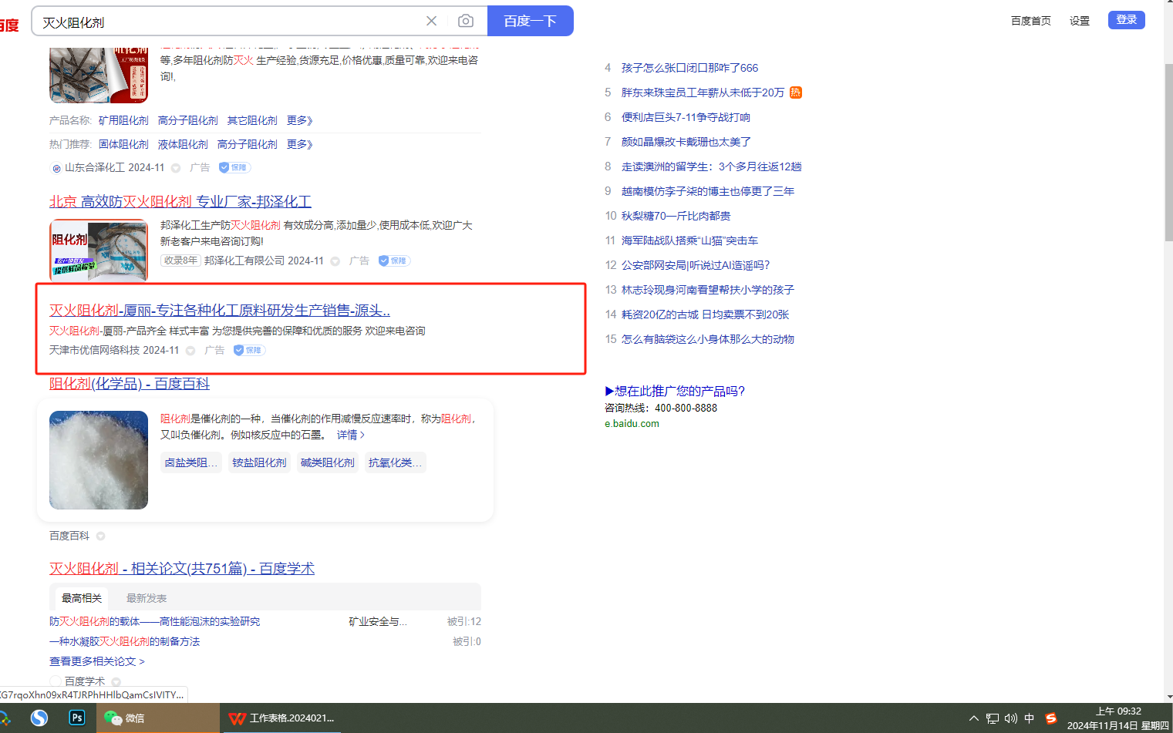Image resolution: width=1173 pixels, height=733 pixels.
Task: Open paper 一种水凝胶灭火阻化剂的制备方法
Action: tap(124, 641)
